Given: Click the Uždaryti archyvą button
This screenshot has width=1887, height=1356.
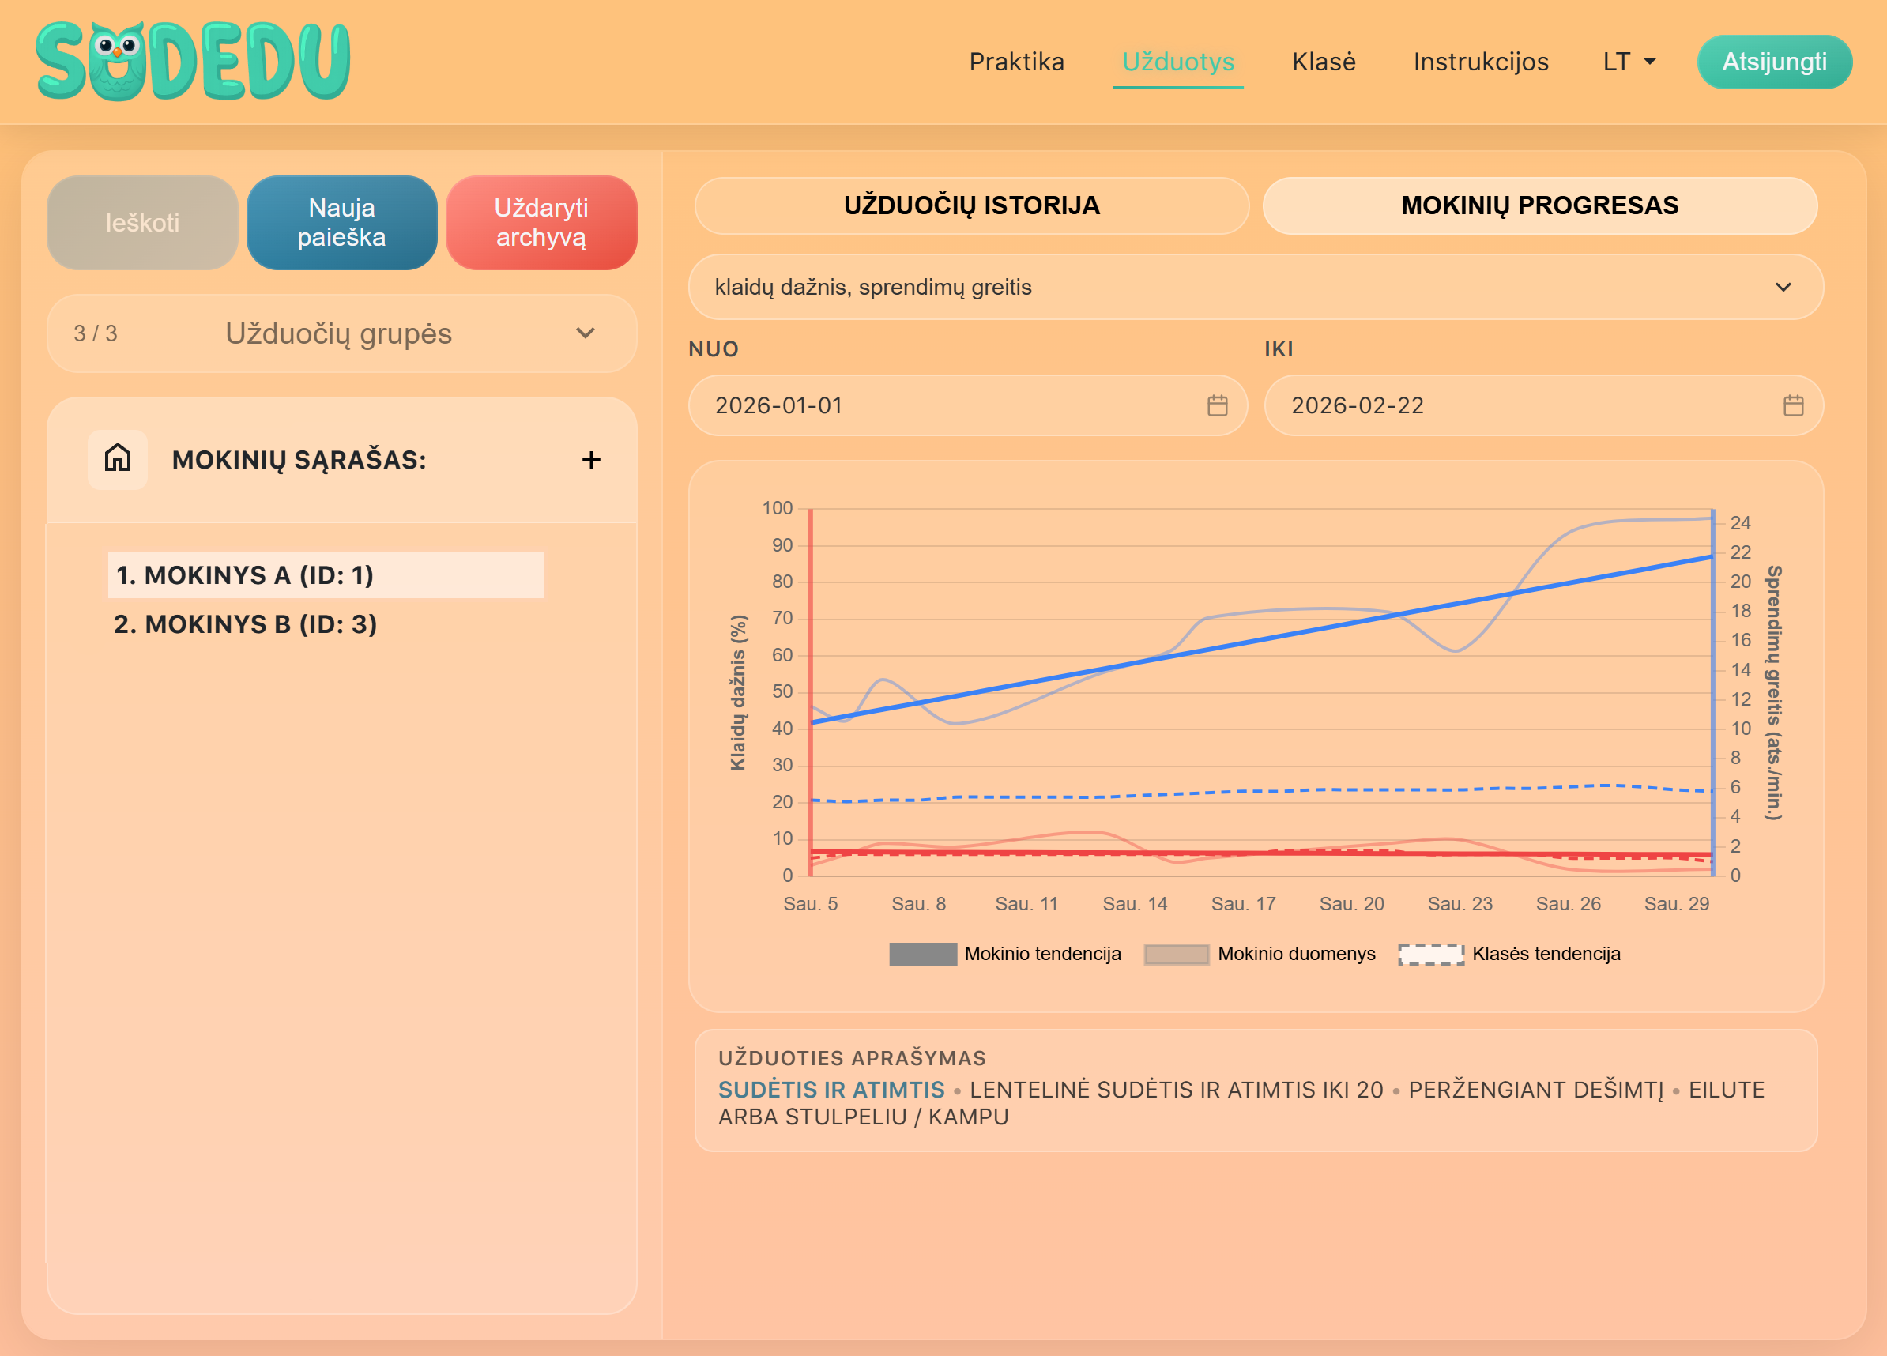Looking at the screenshot, I should (x=540, y=222).
